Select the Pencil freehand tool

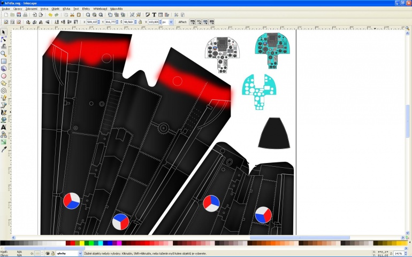[4, 98]
